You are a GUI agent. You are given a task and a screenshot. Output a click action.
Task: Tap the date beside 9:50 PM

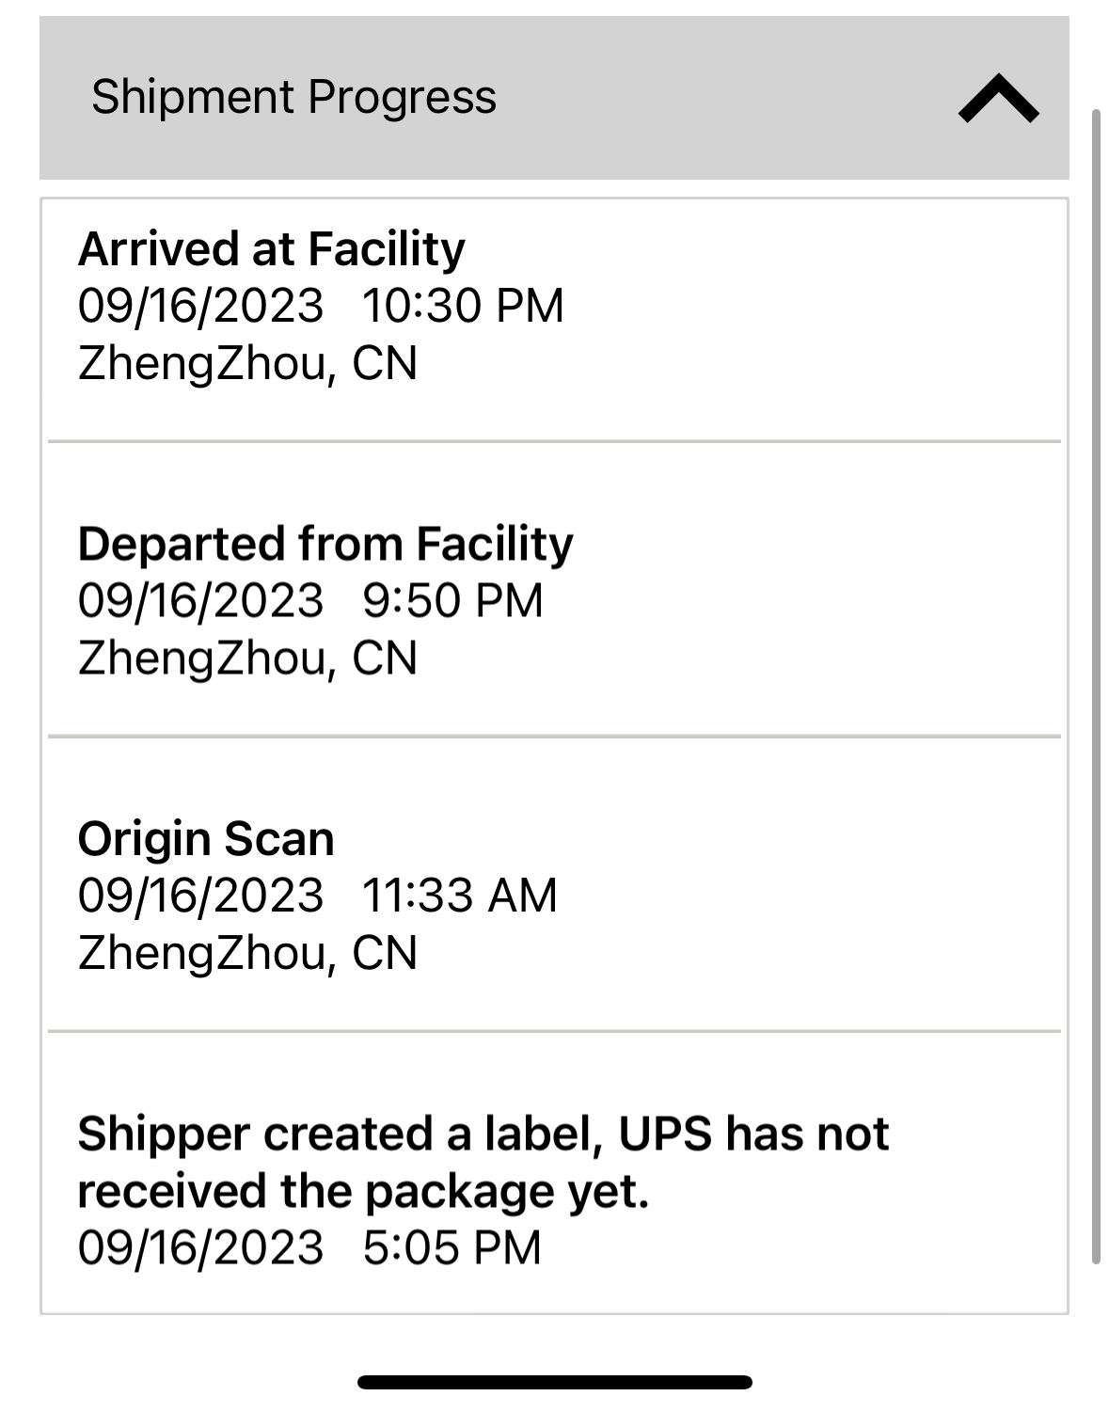tap(200, 601)
